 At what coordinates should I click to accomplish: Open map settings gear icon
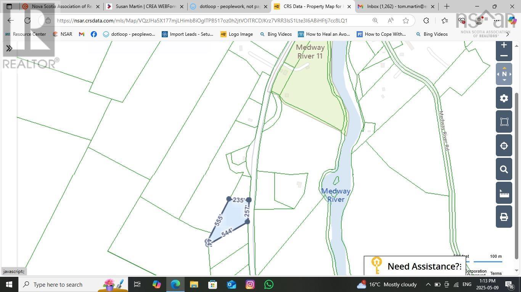pyautogui.click(x=504, y=98)
